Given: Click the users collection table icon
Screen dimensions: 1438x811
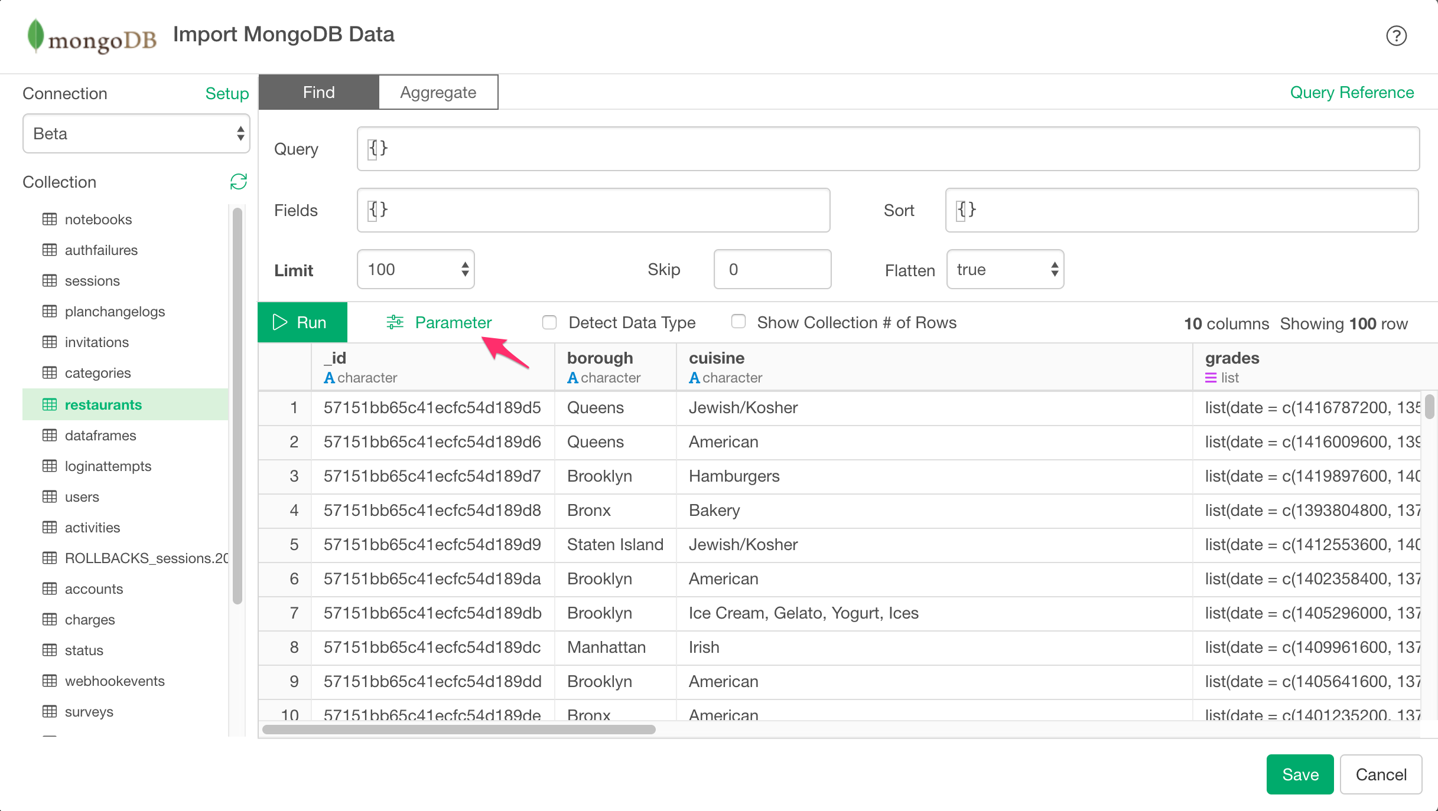Looking at the screenshot, I should [50, 496].
